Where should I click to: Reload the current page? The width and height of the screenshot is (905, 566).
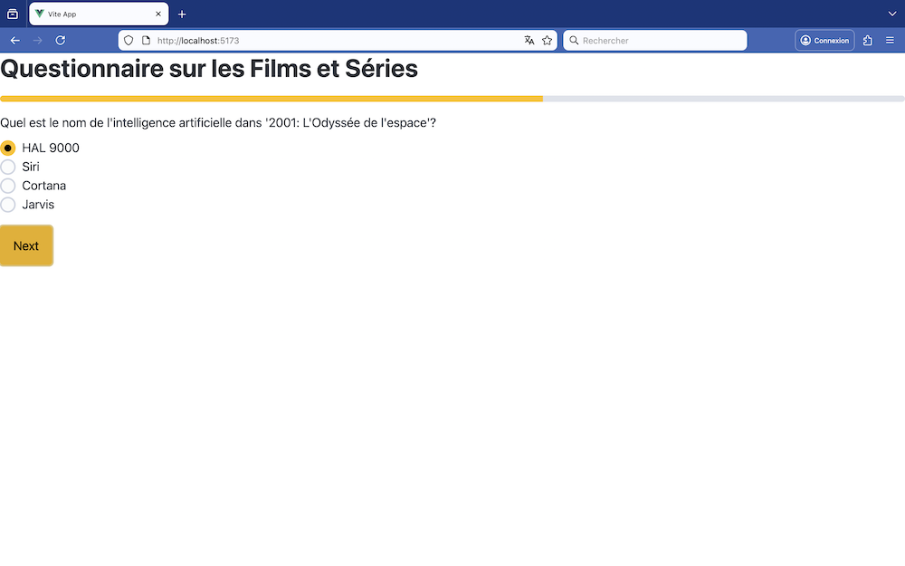[61, 41]
